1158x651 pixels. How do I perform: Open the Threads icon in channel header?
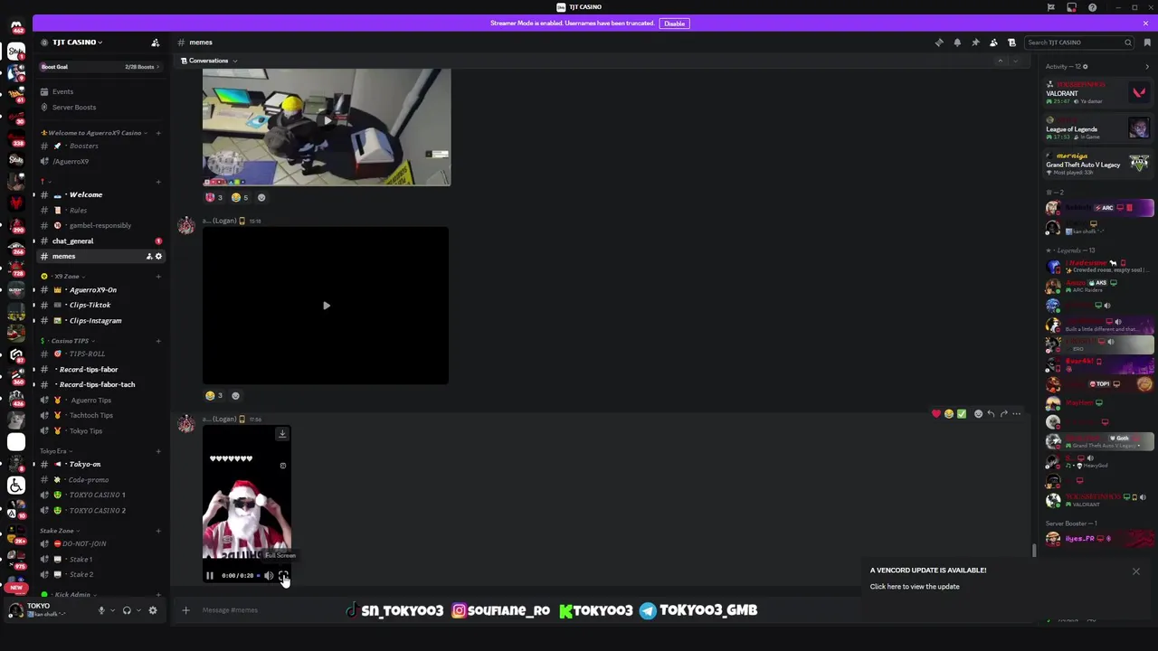(939, 42)
